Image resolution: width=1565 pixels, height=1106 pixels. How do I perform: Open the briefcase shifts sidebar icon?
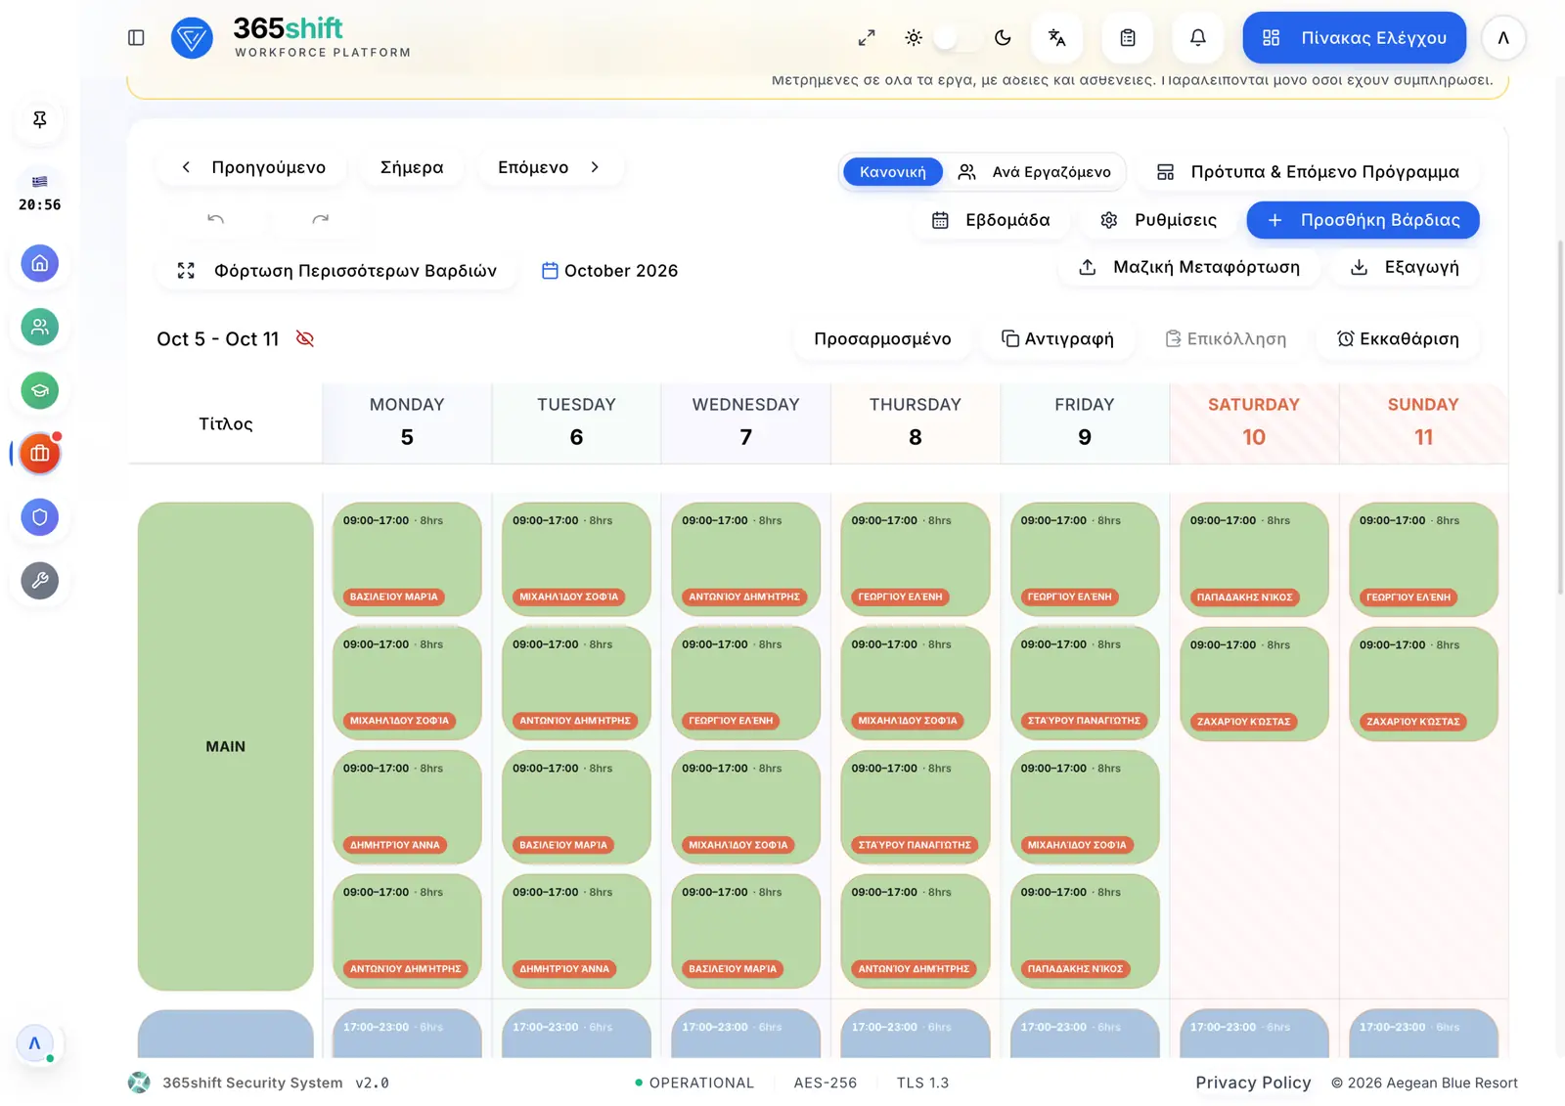click(40, 454)
